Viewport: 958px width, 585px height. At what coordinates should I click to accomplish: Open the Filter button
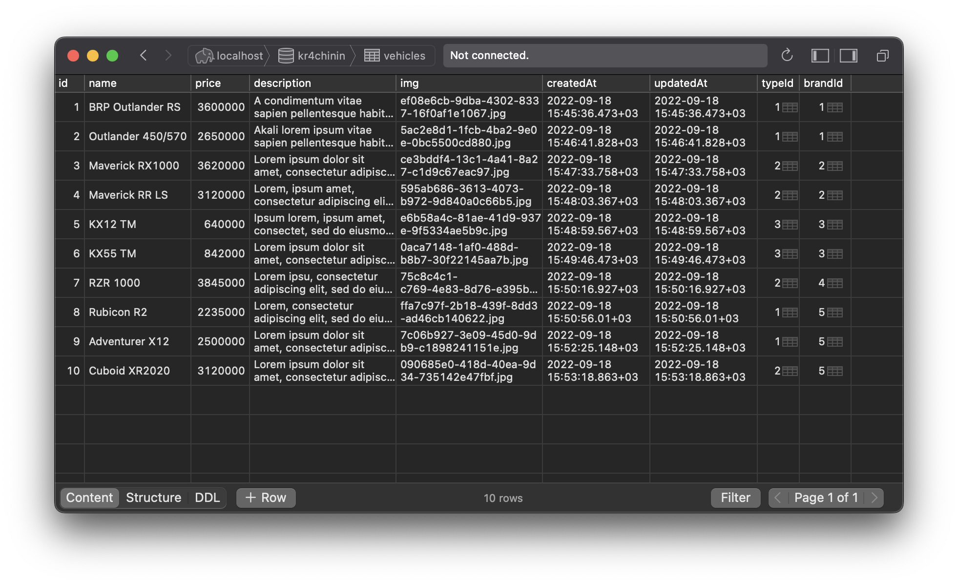[x=735, y=498]
